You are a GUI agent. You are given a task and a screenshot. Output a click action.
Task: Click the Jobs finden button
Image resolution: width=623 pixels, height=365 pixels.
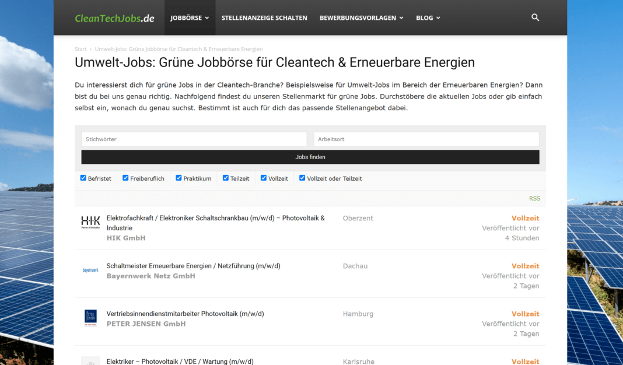pos(310,157)
